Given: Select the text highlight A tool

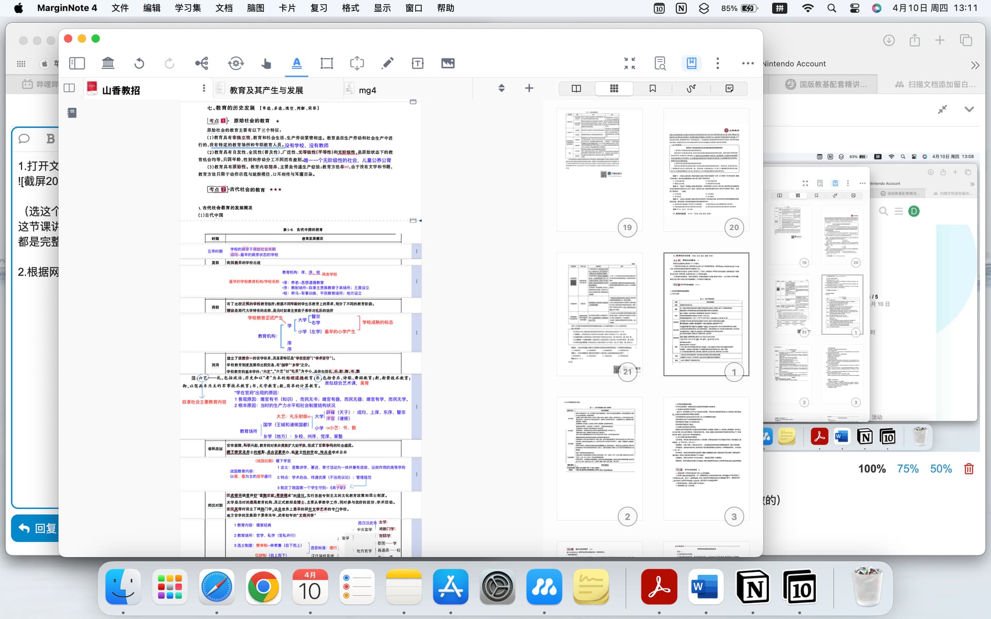Looking at the screenshot, I should point(297,63).
